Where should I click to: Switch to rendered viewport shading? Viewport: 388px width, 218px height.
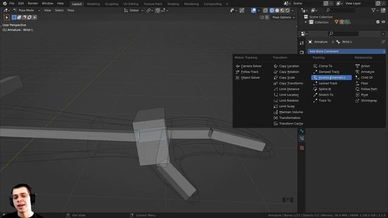coord(287,10)
